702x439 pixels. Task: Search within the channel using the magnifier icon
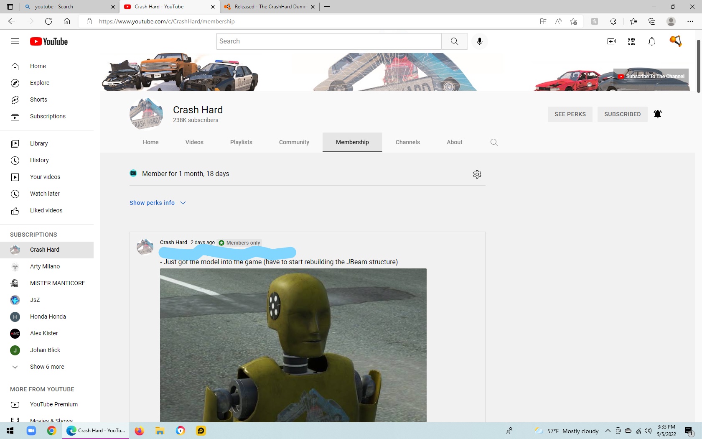[x=494, y=142]
